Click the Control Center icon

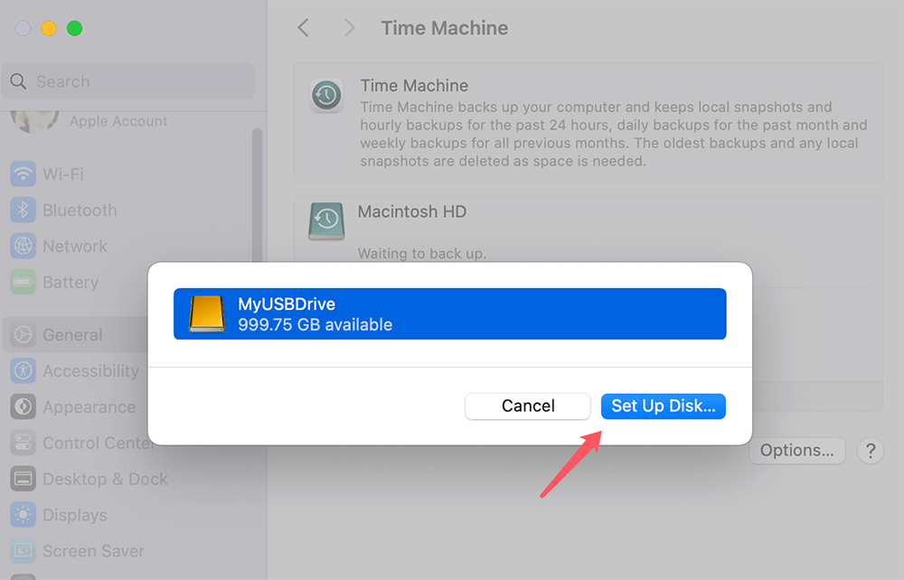21,443
